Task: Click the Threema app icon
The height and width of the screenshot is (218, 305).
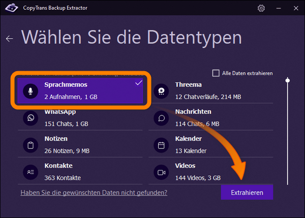Action: point(161,91)
